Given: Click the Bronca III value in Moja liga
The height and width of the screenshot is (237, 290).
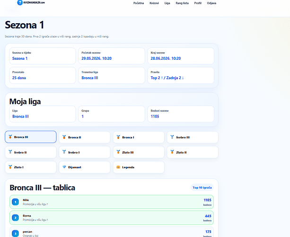Looking at the screenshot, I should click(20, 117).
